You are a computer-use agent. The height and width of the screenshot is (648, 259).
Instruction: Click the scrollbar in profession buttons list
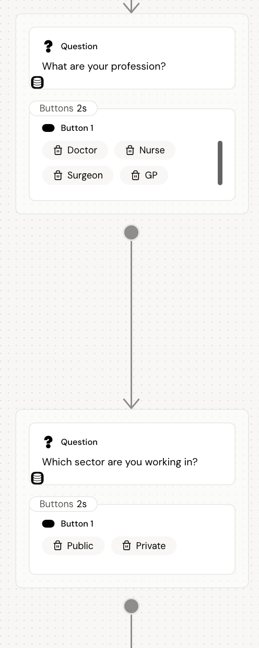click(x=220, y=163)
